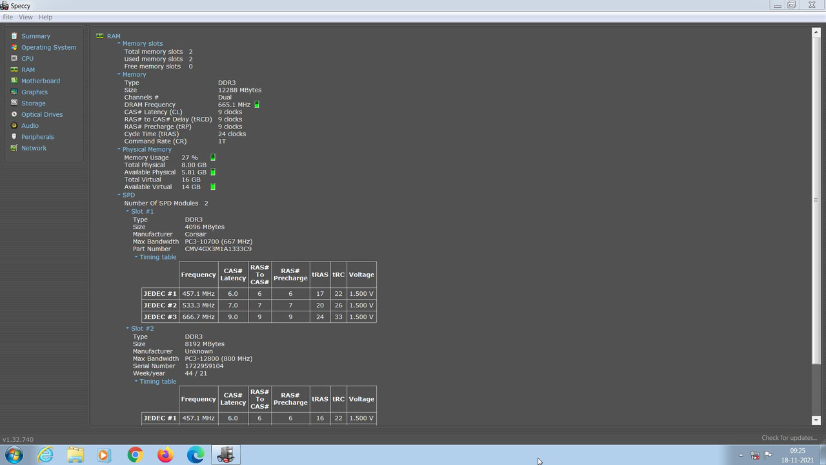Open the Peripherals mouse icon
The width and height of the screenshot is (826, 465).
coord(14,137)
